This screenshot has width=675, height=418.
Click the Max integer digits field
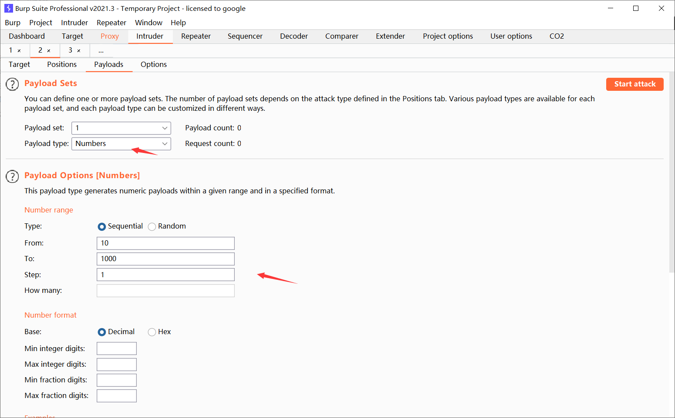point(117,364)
